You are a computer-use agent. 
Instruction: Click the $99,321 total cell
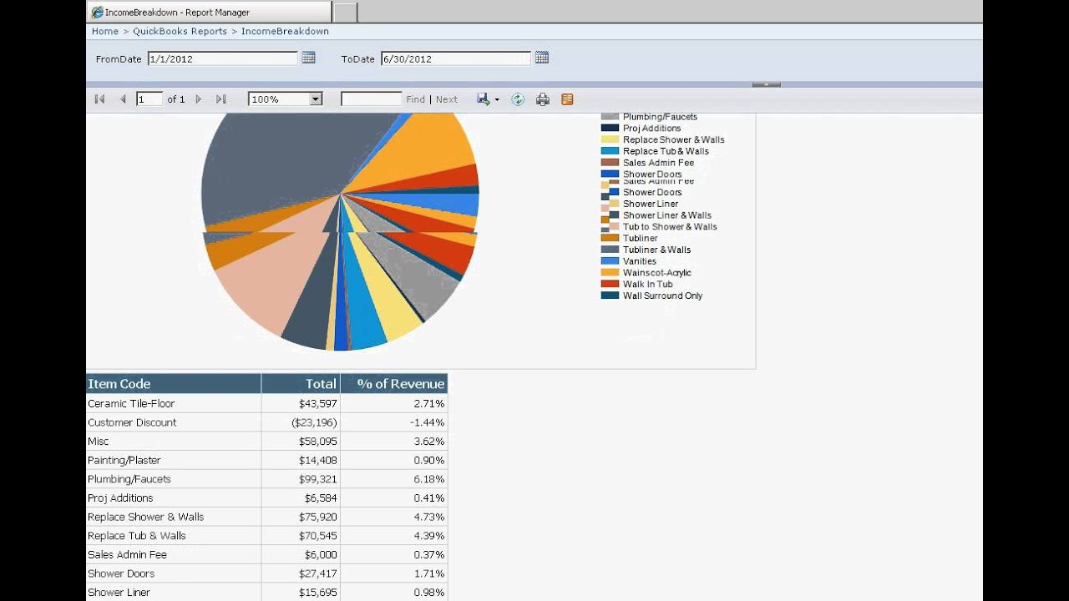tap(301, 479)
